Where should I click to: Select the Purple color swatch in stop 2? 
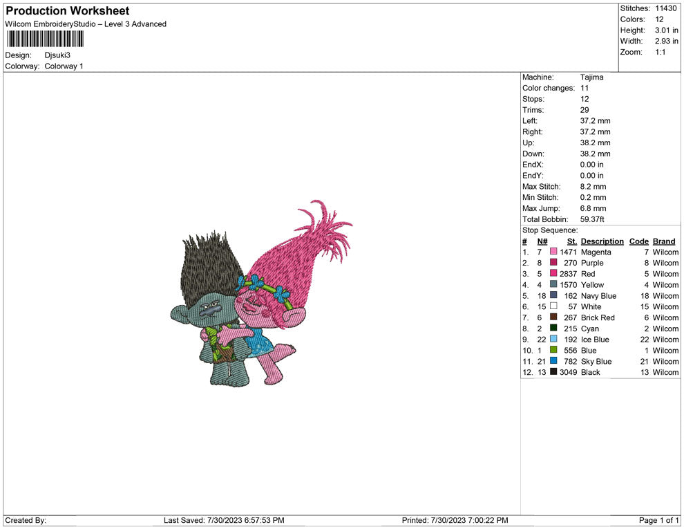tap(553, 262)
